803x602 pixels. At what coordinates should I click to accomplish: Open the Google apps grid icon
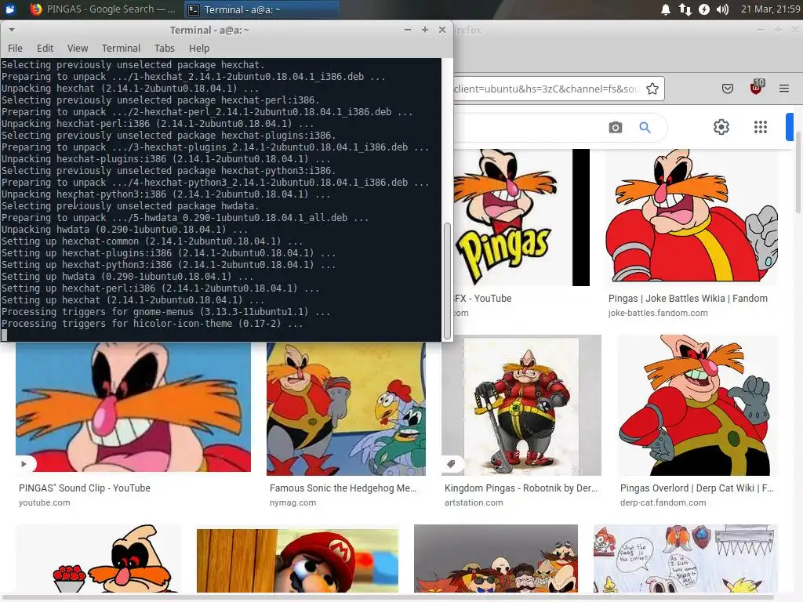click(761, 127)
